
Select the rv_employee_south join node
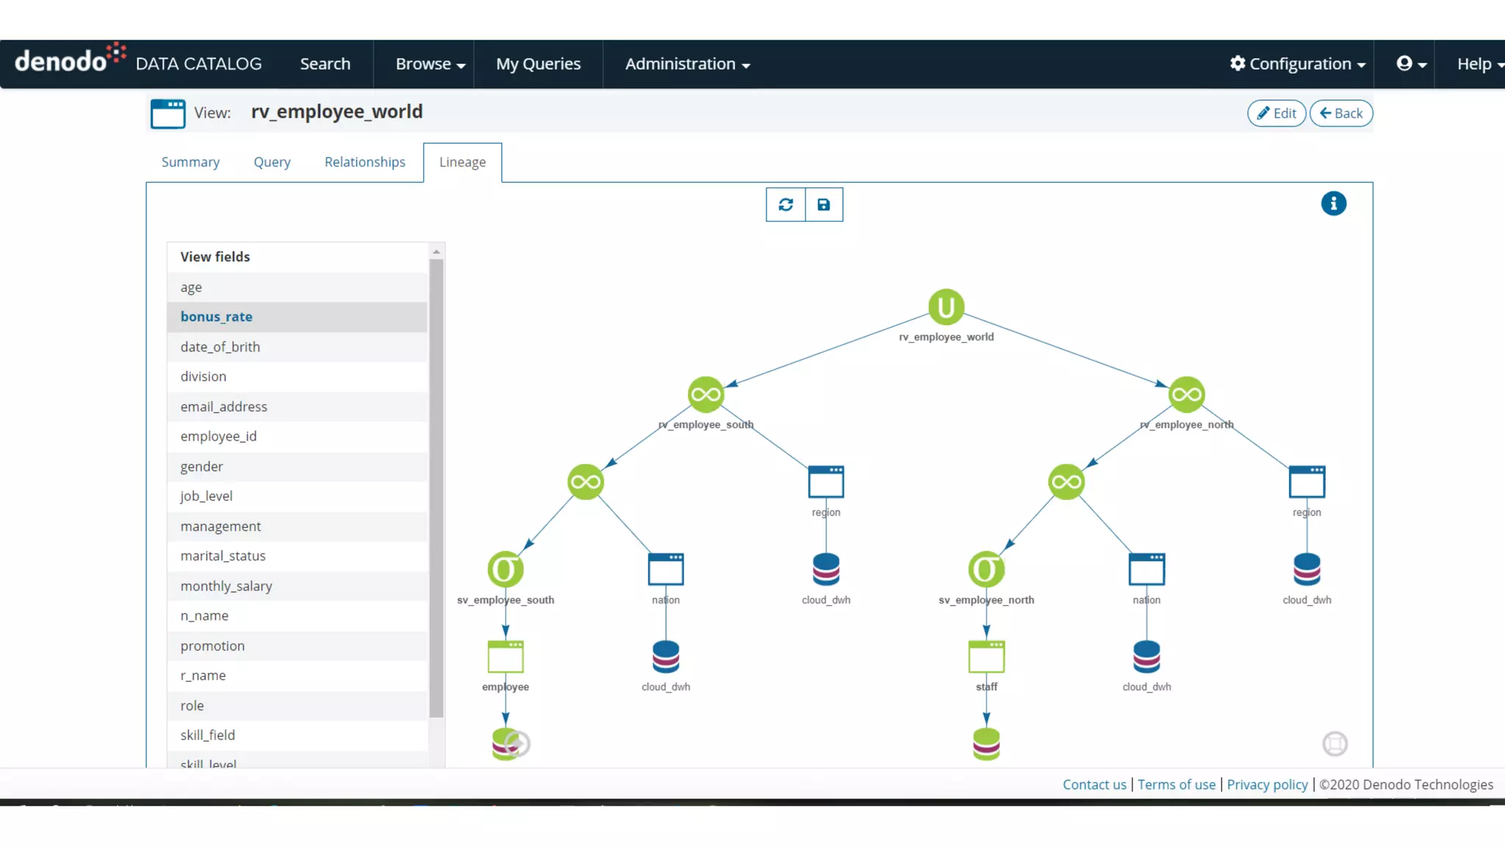click(x=705, y=395)
